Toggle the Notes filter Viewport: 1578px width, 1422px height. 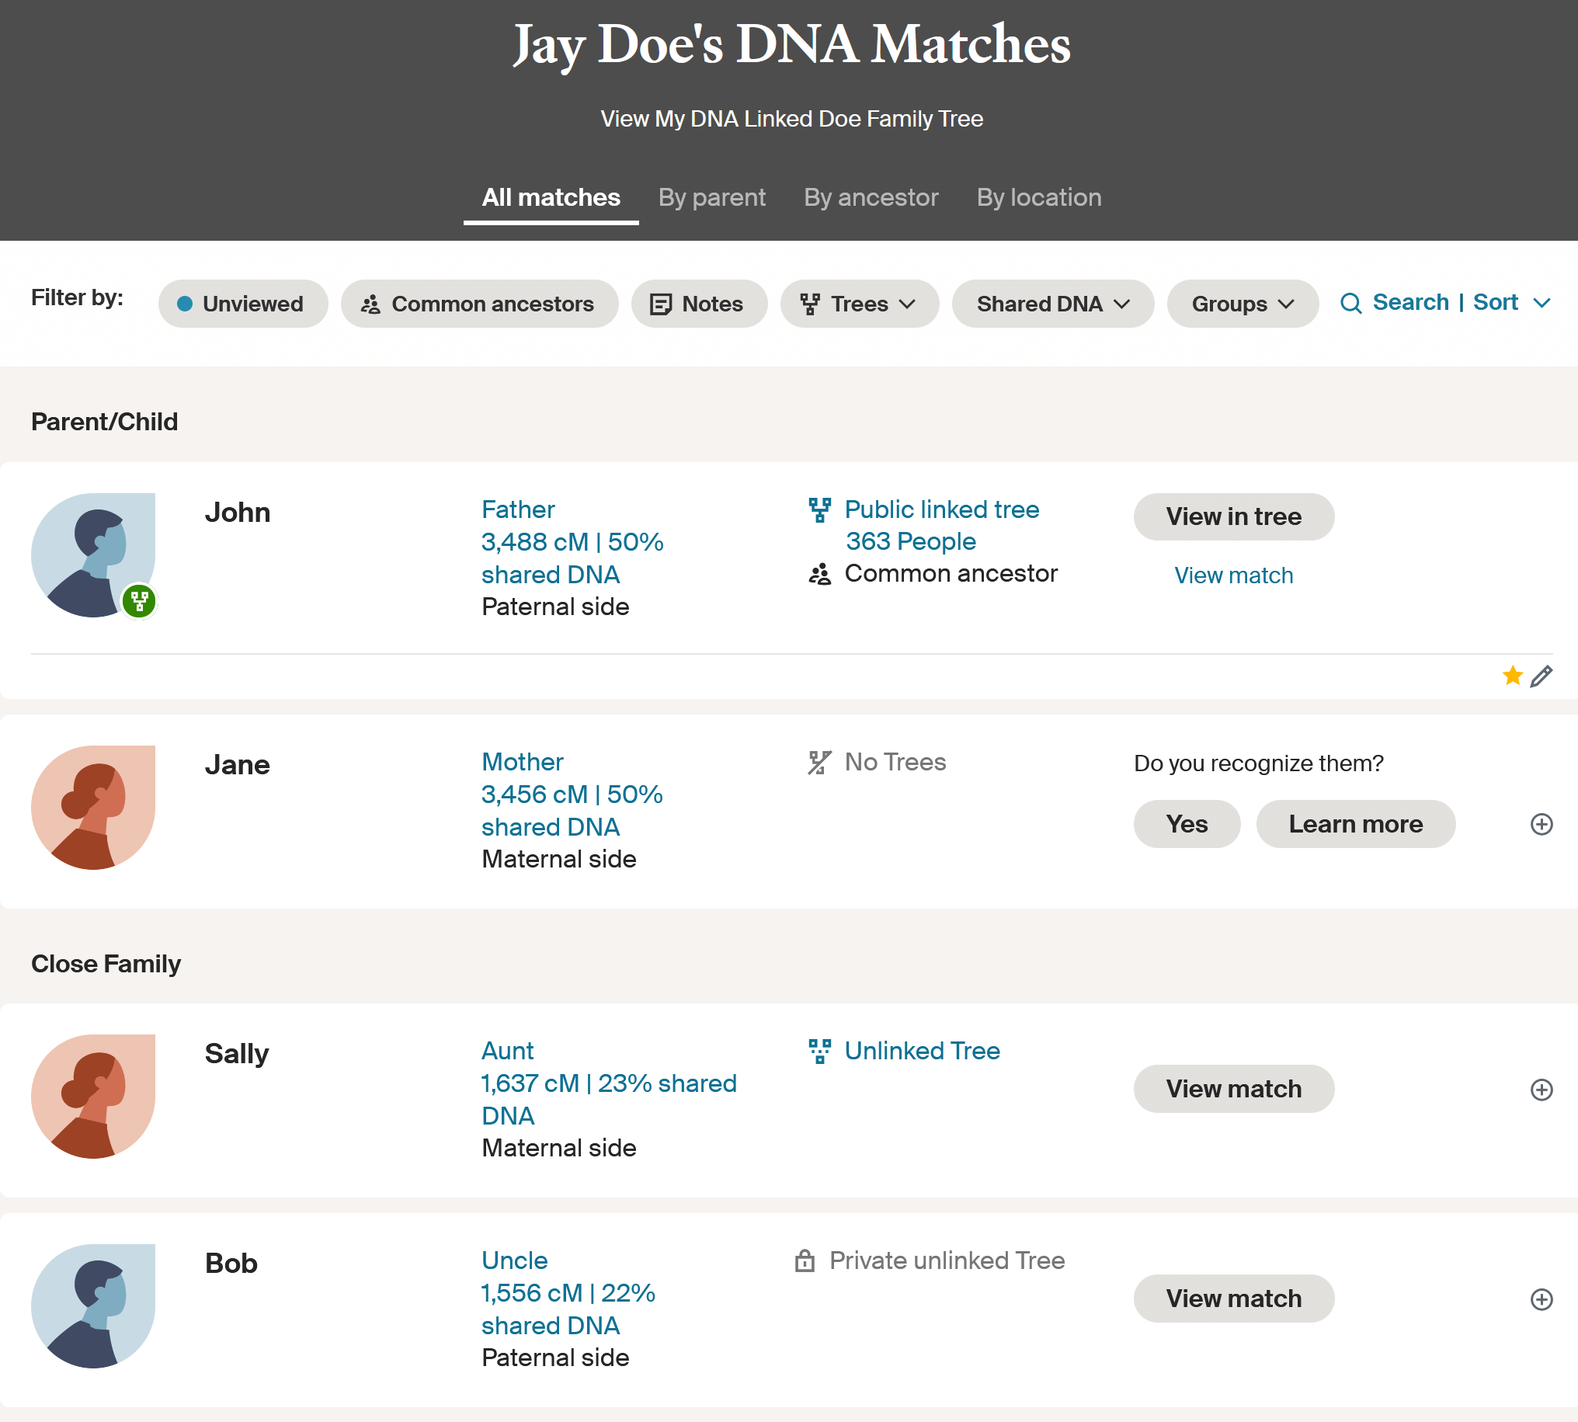click(x=699, y=304)
